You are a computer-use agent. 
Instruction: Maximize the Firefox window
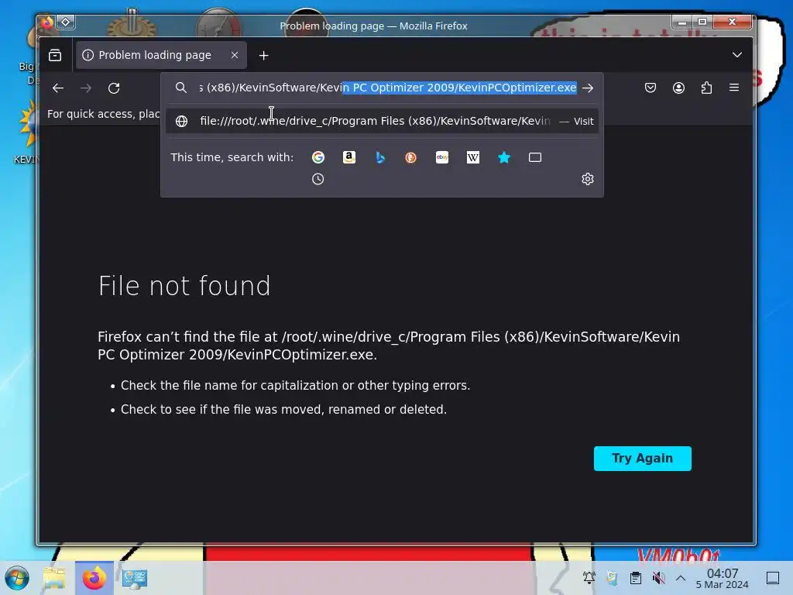click(702, 22)
